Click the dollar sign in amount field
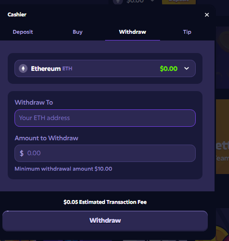This screenshot has height=241, width=229. coord(22,153)
